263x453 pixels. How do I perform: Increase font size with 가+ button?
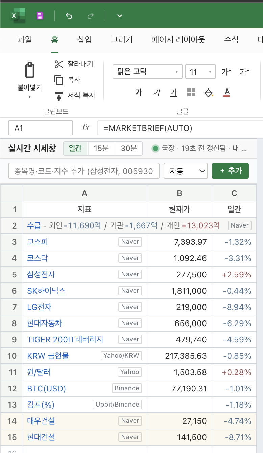pos(226,72)
